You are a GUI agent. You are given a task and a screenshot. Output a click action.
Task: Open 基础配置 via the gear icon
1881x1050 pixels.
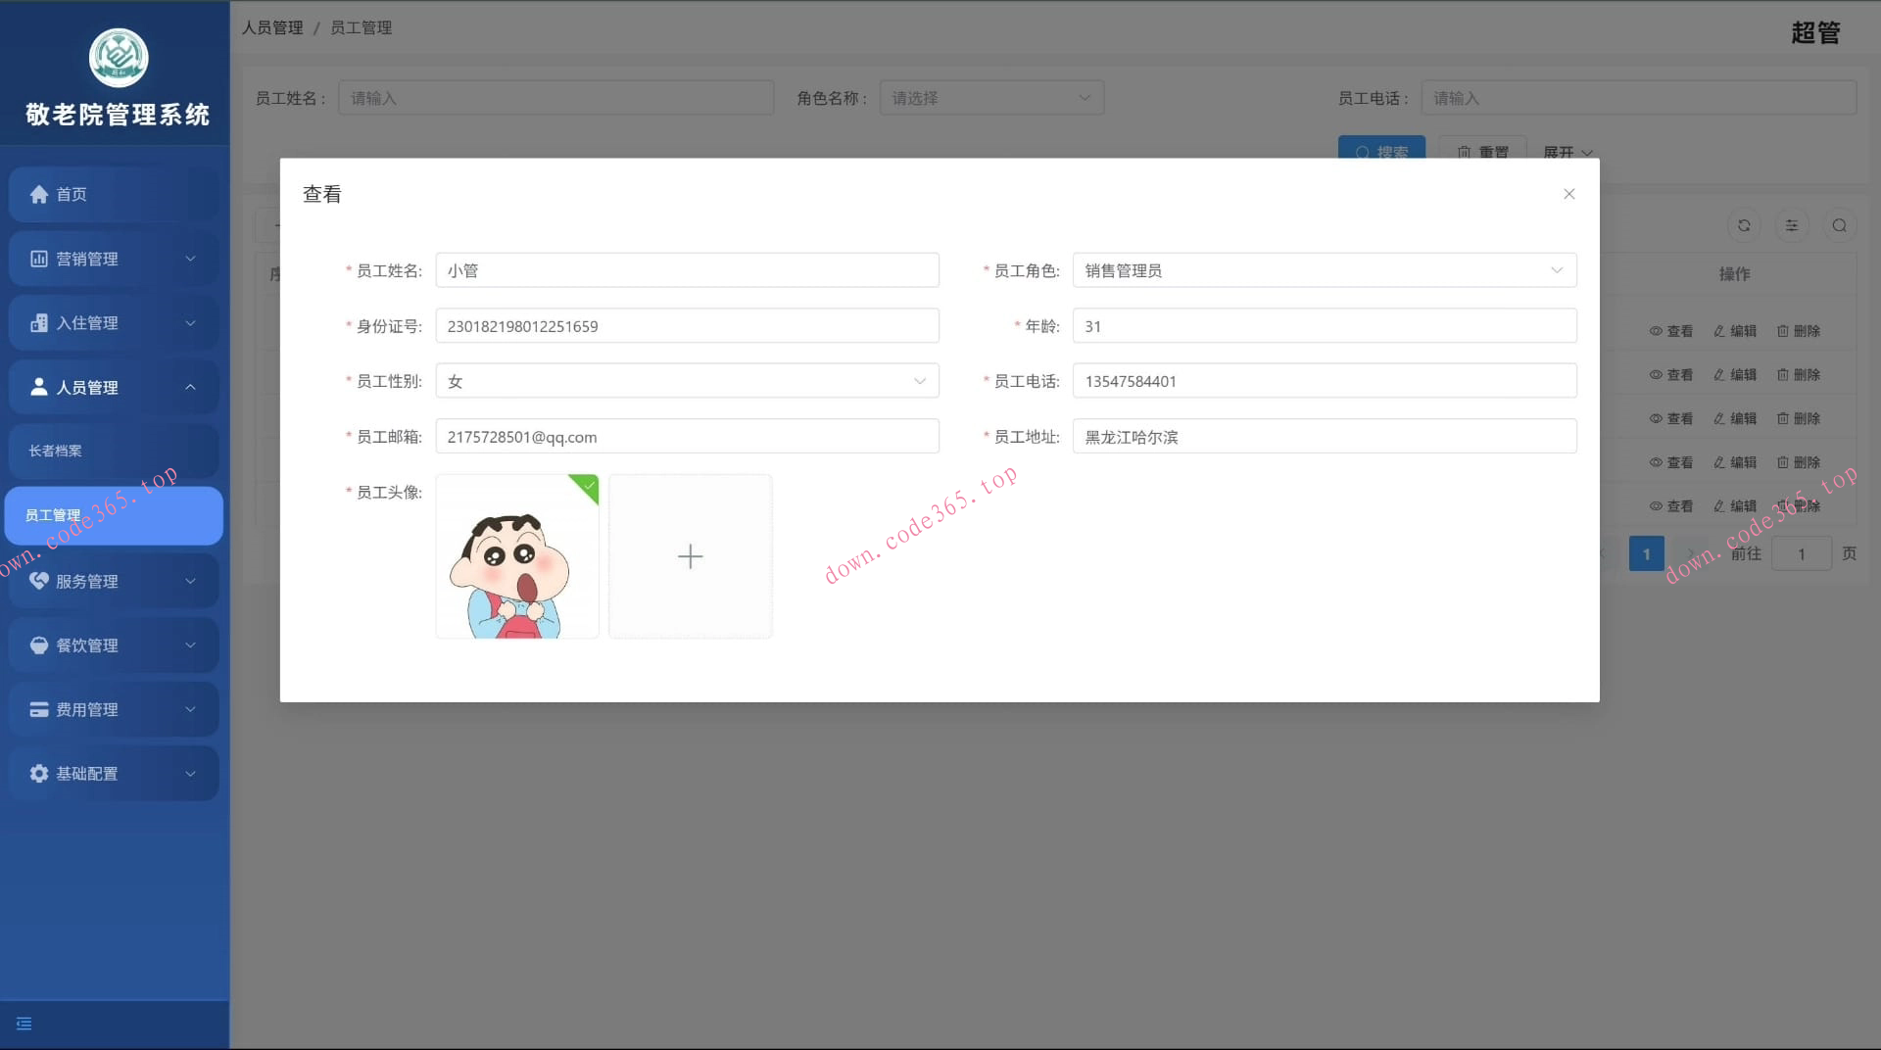pos(37,773)
